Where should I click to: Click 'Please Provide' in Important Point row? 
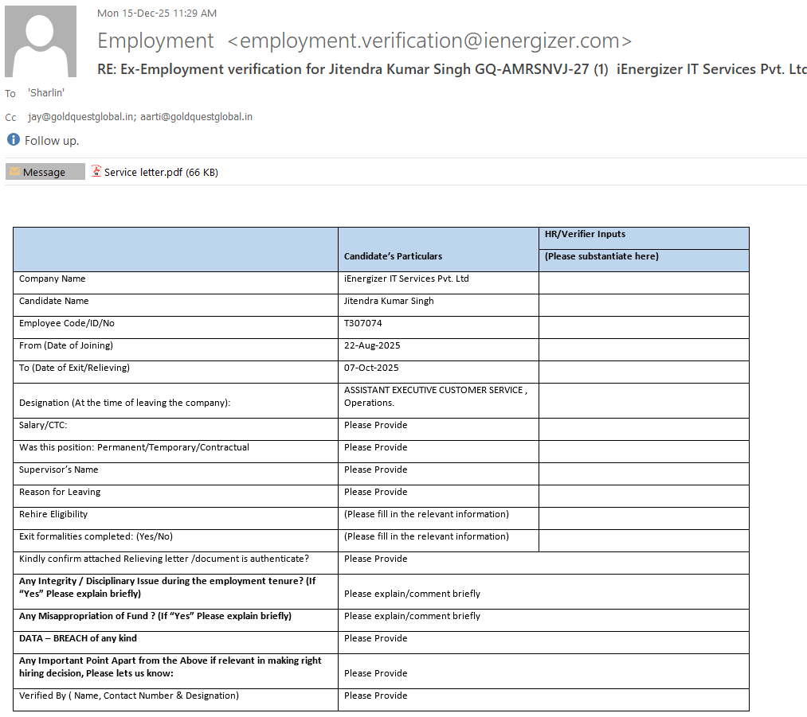click(x=375, y=673)
